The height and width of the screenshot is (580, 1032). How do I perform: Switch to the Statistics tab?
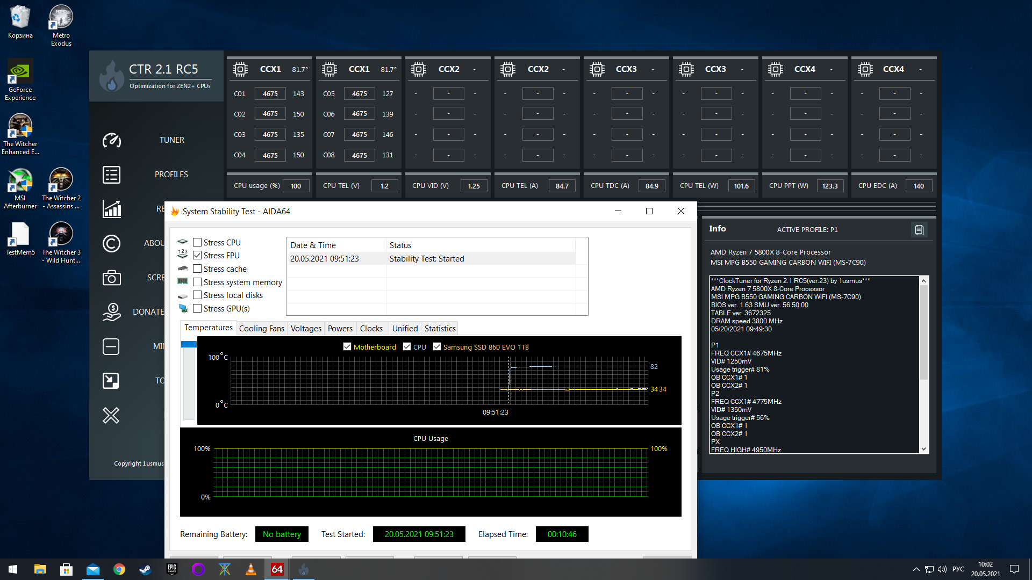click(440, 328)
